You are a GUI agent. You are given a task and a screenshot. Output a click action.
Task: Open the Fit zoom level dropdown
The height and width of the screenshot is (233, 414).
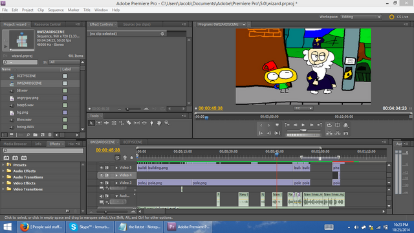point(303,108)
